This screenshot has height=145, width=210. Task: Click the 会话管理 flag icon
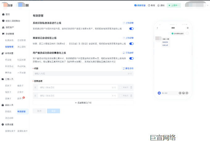[3, 34]
